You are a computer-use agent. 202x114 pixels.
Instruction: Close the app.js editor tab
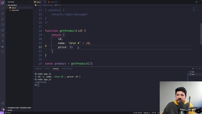45,2
